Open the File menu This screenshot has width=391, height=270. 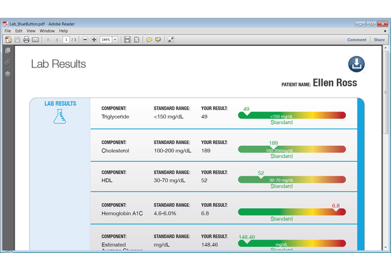[8, 31]
